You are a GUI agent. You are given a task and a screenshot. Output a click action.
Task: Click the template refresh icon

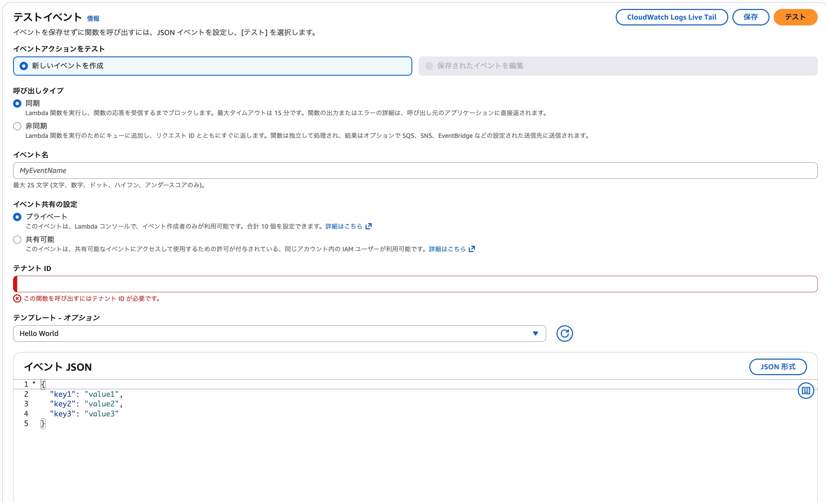tap(564, 333)
